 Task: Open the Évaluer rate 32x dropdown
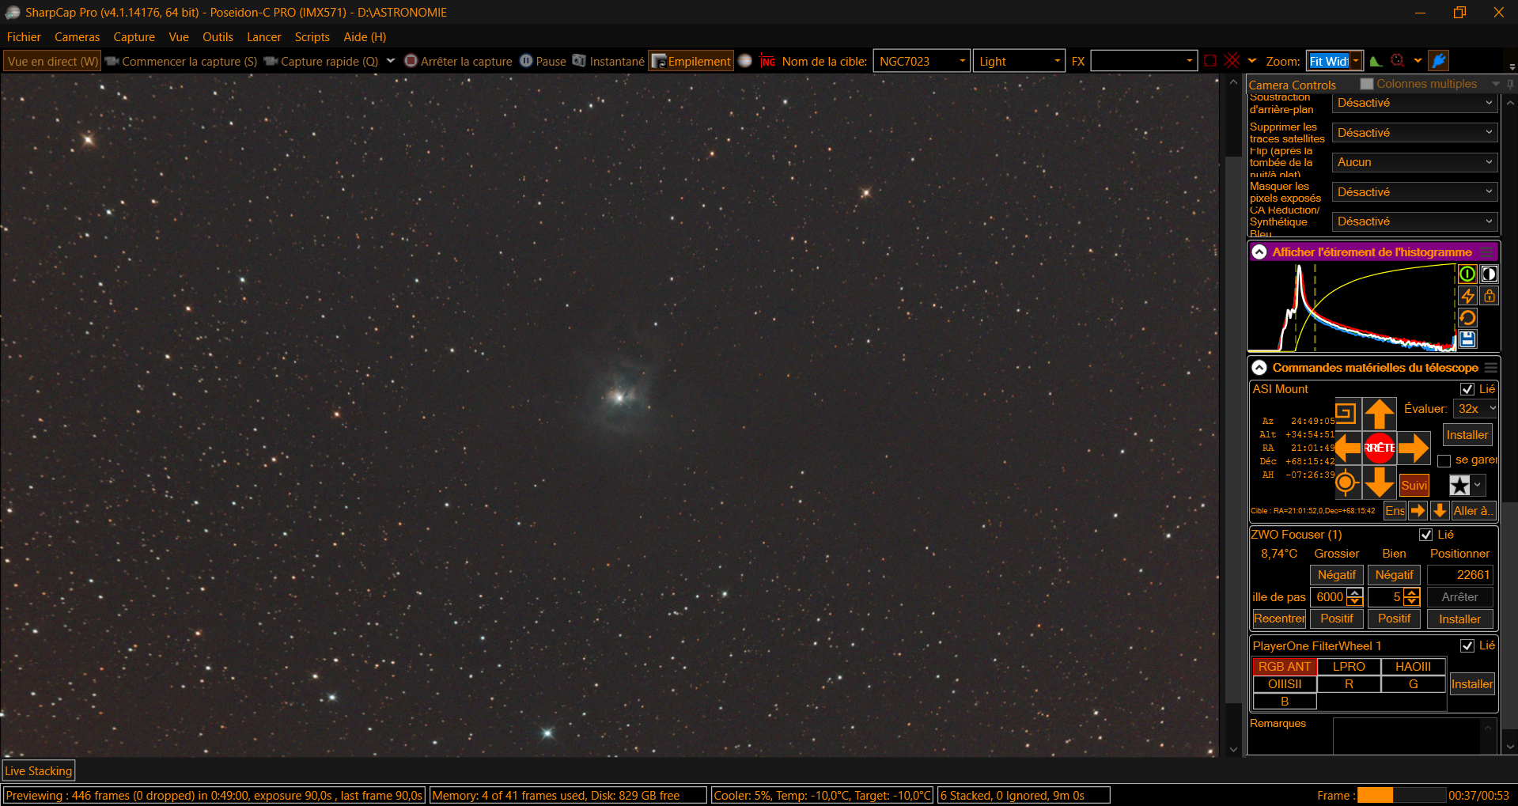coord(1476,408)
